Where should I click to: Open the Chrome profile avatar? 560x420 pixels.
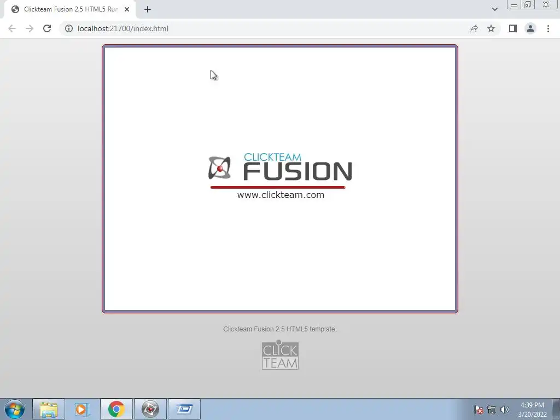[x=530, y=28]
